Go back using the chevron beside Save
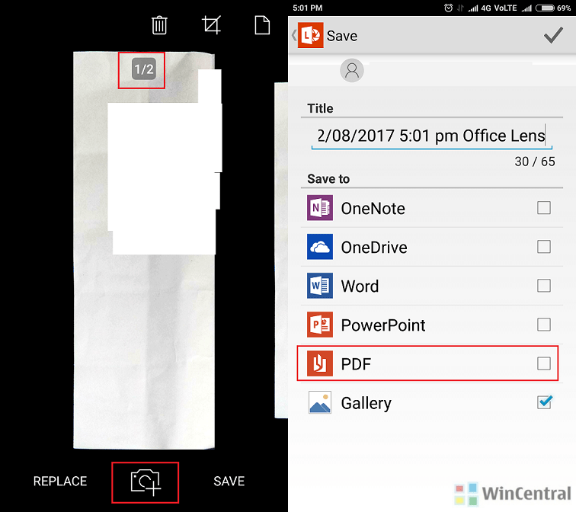The width and height of the screenshot is (576, 512). click(x=294, y=35)
